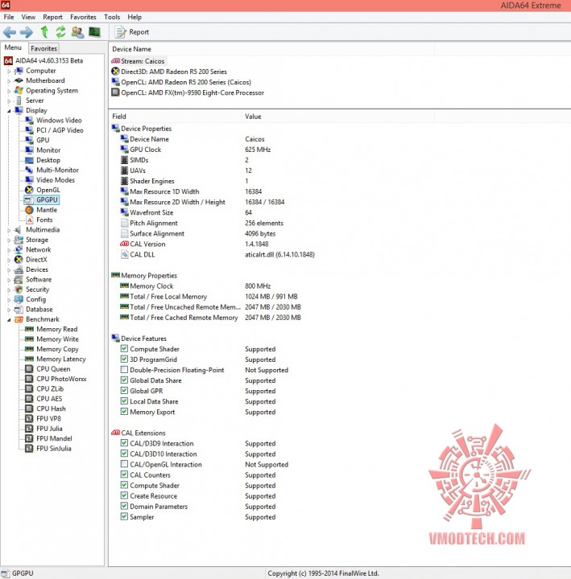This screenshot has width=571, height=579.
Task: Select the Memory Read benchmark icon
Action: [29, 329]
